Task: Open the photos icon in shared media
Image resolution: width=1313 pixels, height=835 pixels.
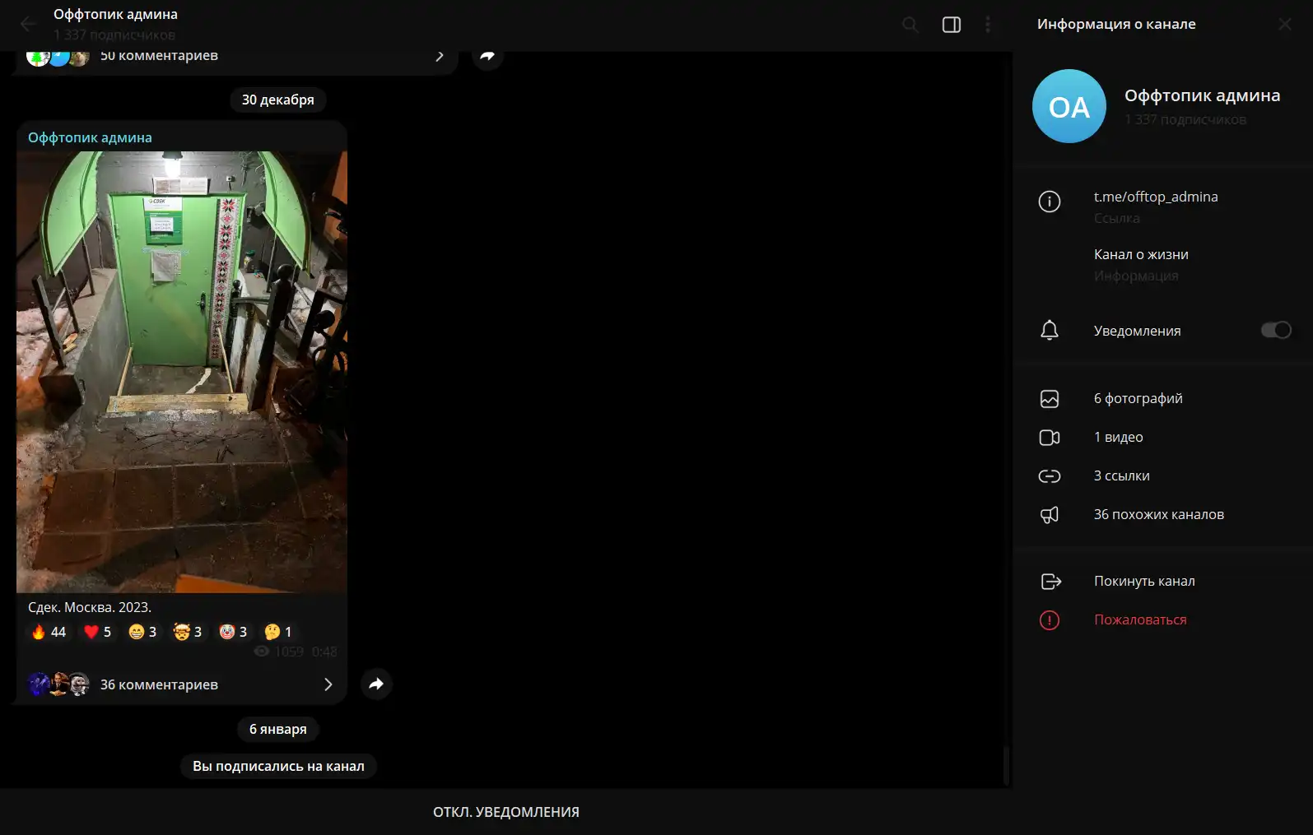Action: coord(1050,399)
